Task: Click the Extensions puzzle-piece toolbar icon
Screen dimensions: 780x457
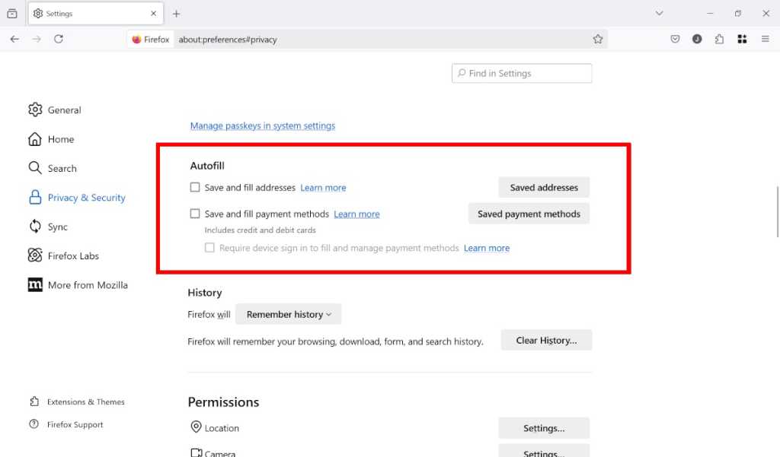Action: coord(719,39)
